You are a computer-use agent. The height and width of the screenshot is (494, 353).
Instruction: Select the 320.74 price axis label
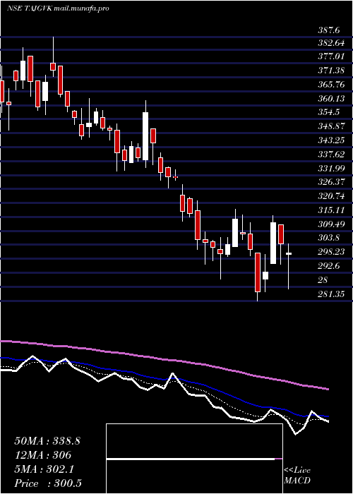[332, 196]
